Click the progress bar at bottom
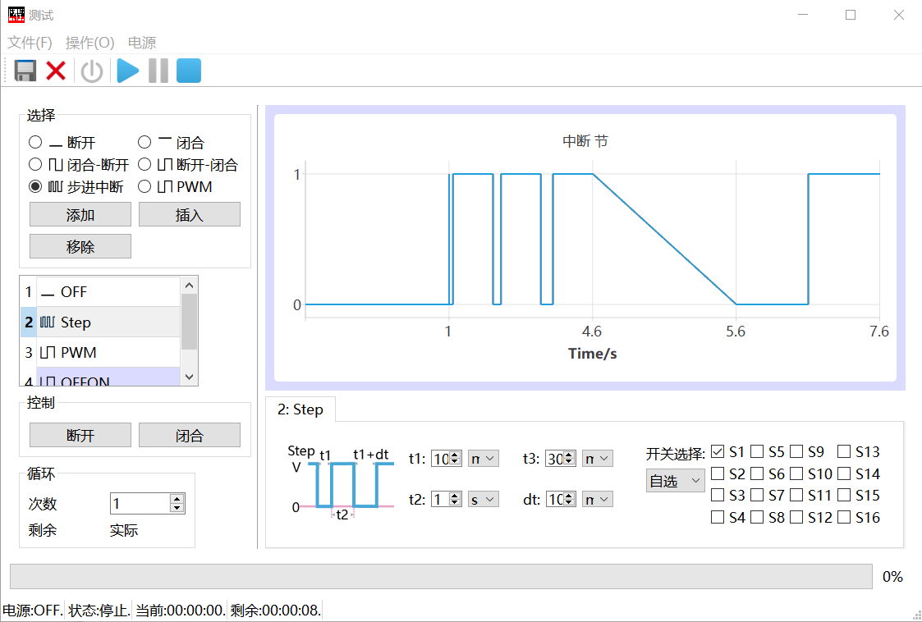The width and height of the screenshot is (922, 622). point(441,577)
